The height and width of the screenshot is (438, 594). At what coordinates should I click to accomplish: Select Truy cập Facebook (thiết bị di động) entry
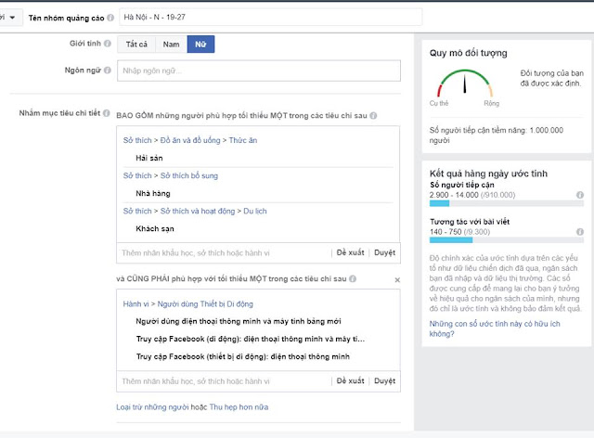[243, 356]
